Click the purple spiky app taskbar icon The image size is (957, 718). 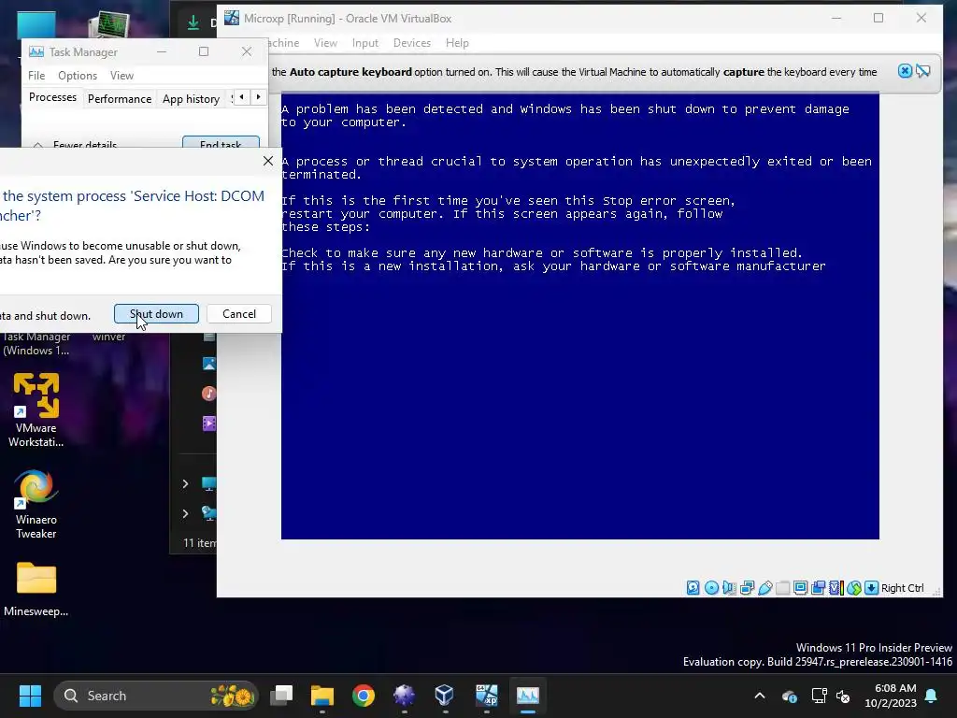[x=404, y=696]
